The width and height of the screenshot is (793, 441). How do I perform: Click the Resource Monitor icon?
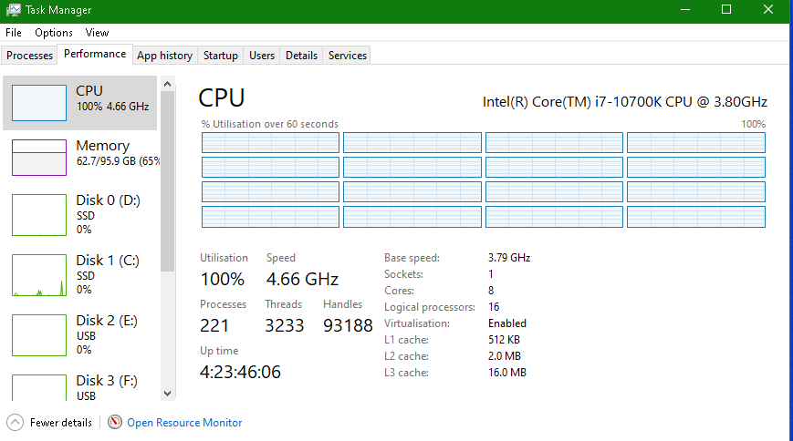(x=114, y=423)
